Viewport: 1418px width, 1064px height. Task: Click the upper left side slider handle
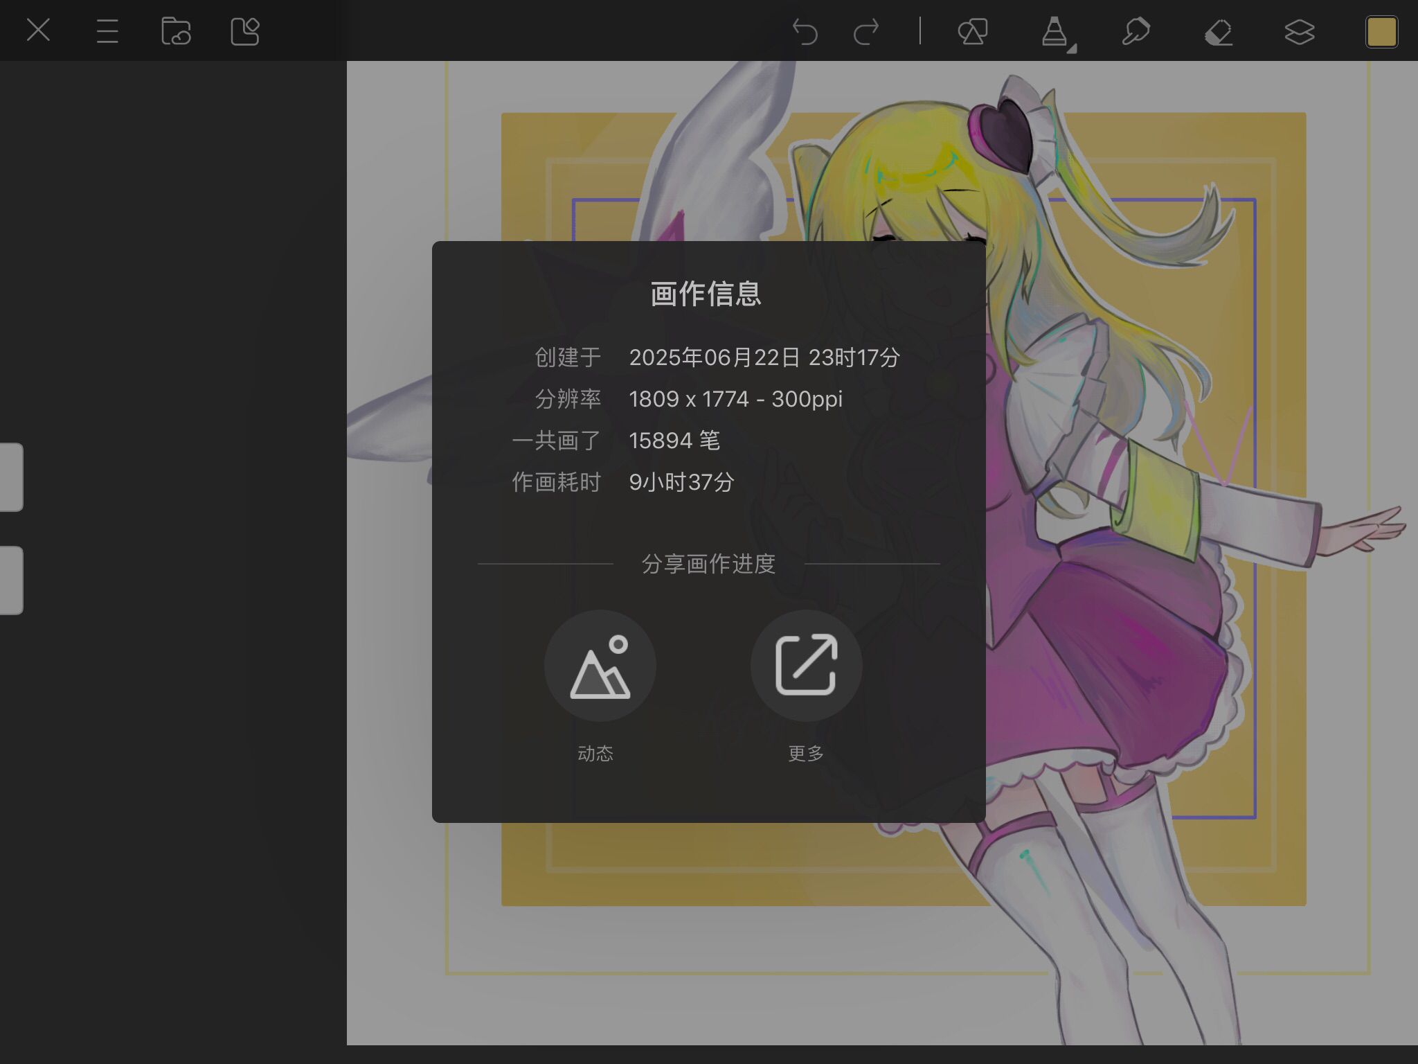tap(11, 477)
